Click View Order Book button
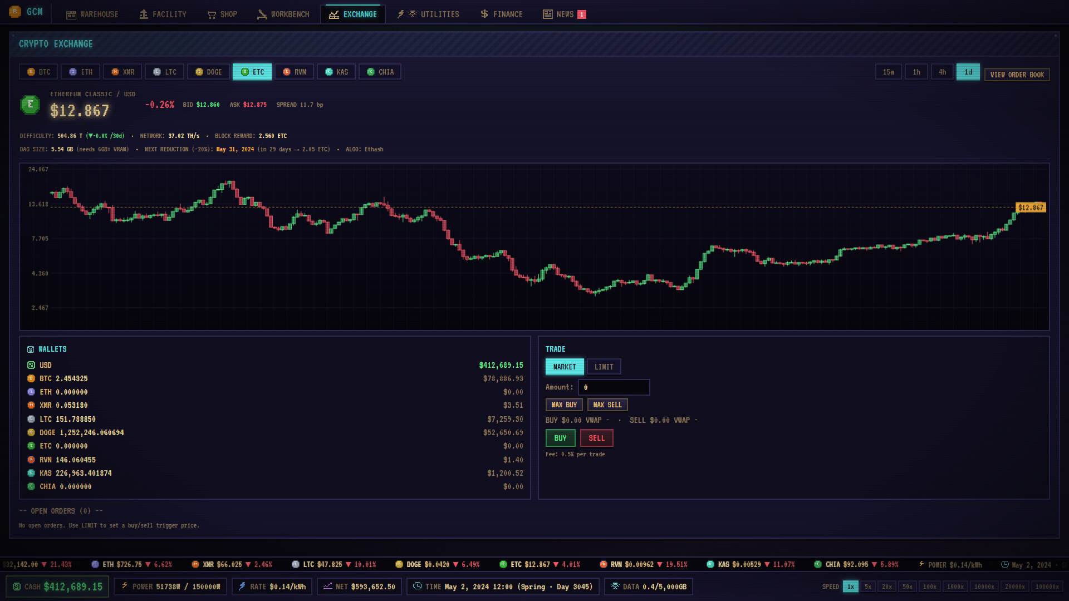 (x=1017, y=75)
